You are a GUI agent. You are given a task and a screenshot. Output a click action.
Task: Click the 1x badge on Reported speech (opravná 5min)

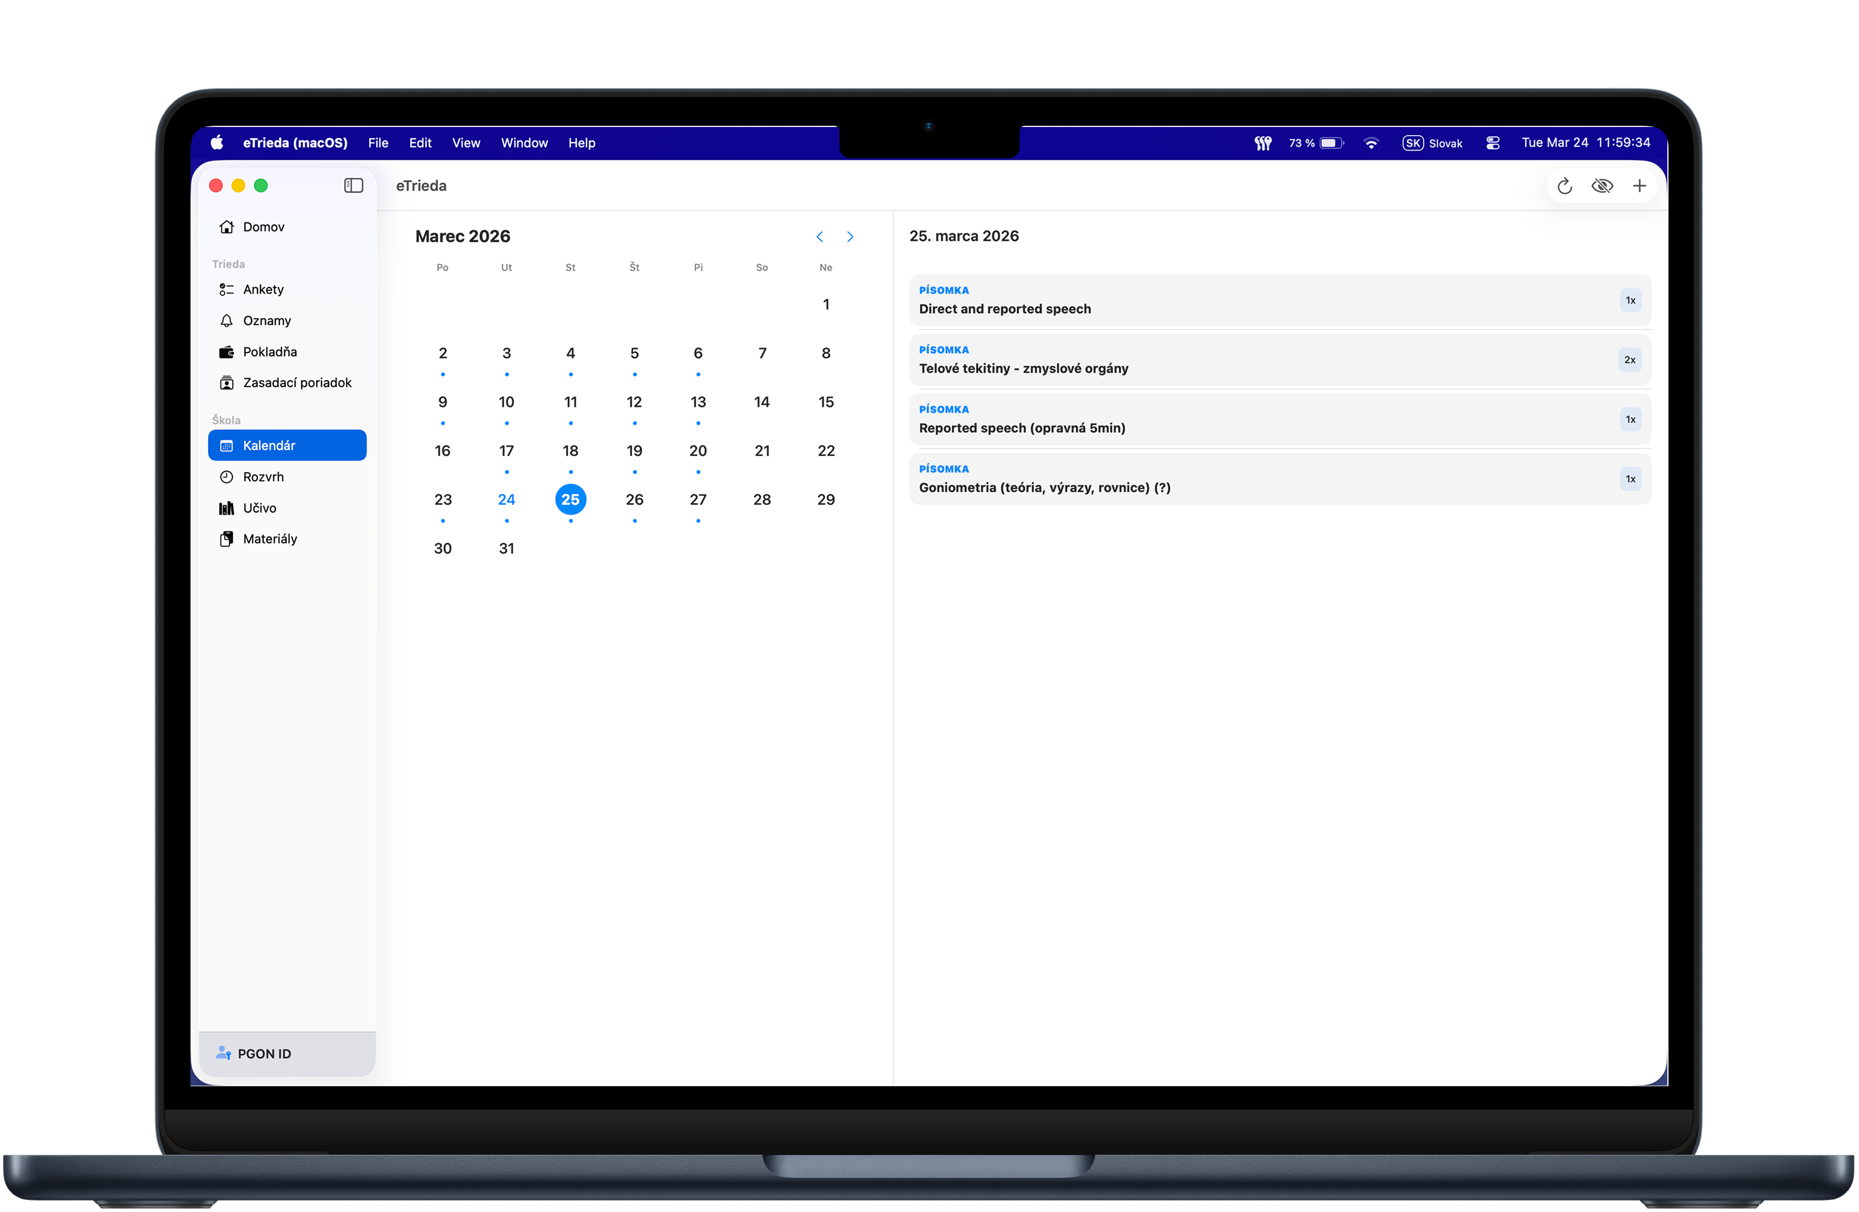[1630, 420]
